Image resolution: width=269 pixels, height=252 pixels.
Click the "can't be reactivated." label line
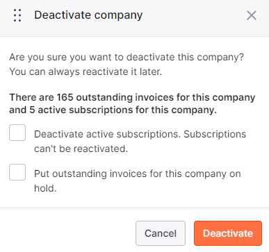[x=81, y=149]
